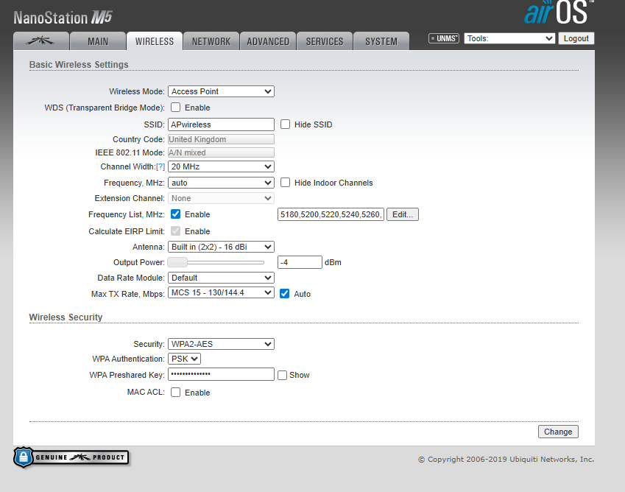Open the WPA Authentication dropdown
The image size is (625, 492).
point(184,359)
